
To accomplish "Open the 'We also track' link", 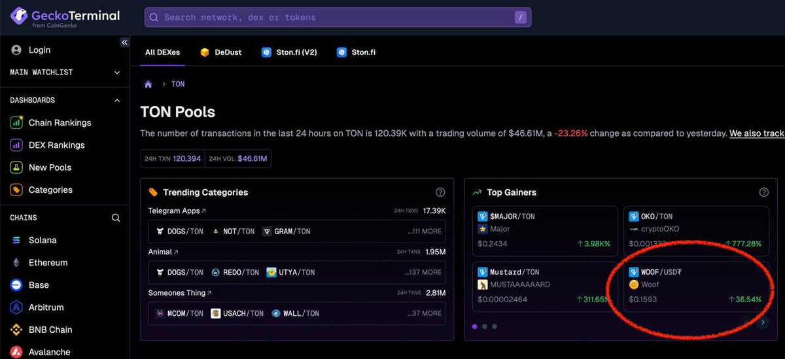I will coord(757,133).
